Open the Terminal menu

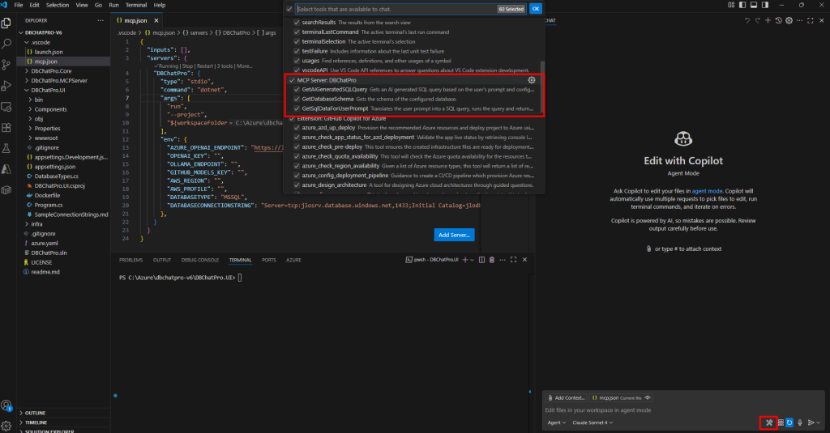(136, 5)
